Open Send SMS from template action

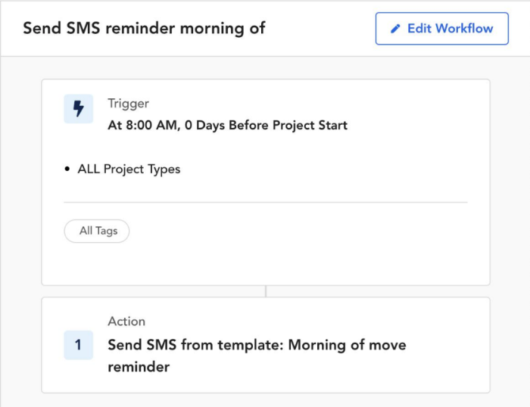coord(257,356)
